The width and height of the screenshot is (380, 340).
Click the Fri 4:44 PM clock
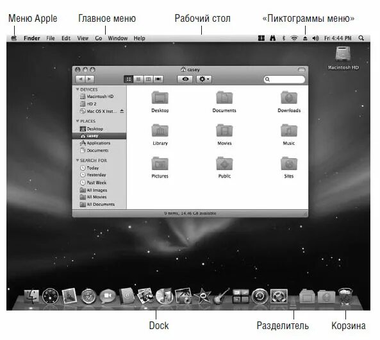coord(338,38)
